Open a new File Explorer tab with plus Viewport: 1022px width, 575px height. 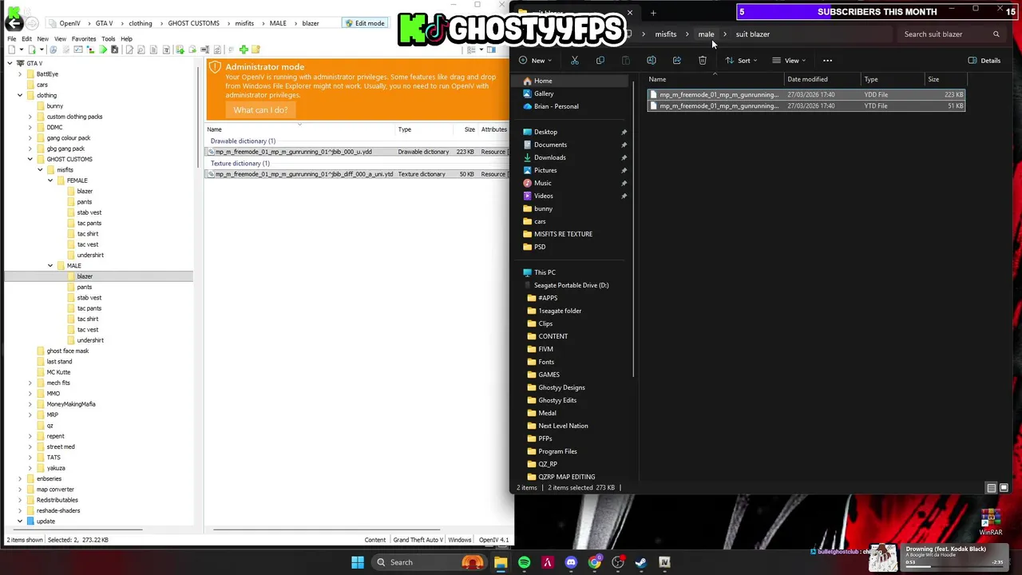tap(653, 13)
